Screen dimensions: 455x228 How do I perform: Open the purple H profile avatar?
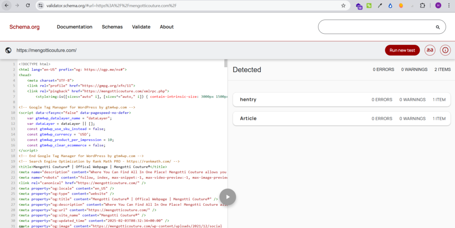pos(438,5)
